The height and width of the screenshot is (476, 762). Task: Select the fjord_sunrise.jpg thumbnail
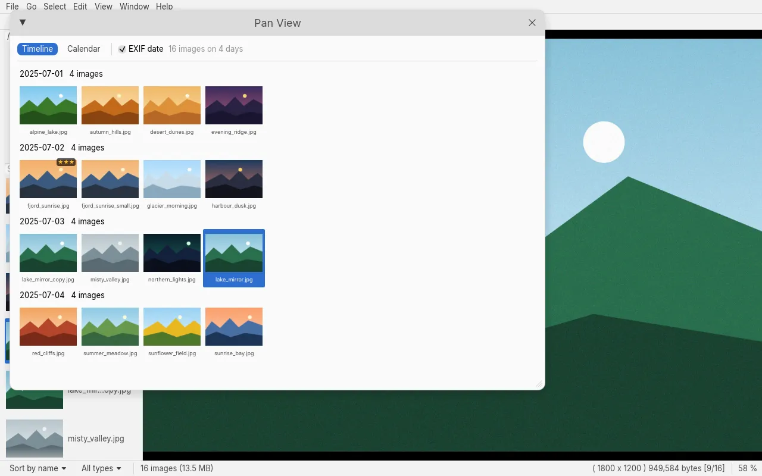(48, 179)
